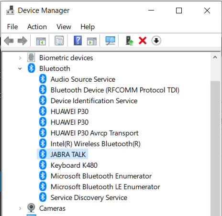
Task: Click the Device Manager title bar icon
Action: [x=10, y=11]
